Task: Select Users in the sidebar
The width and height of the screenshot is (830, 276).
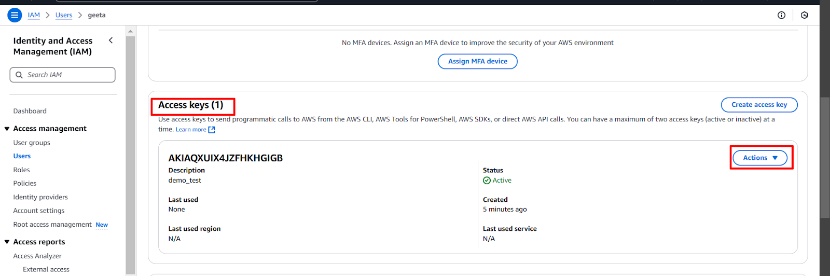Action: [x=22, y=156]
